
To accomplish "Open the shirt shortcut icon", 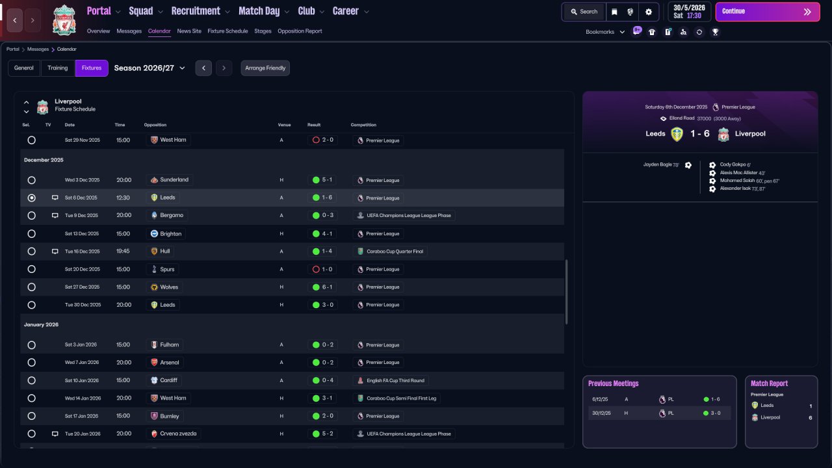I will coord(652,32).
